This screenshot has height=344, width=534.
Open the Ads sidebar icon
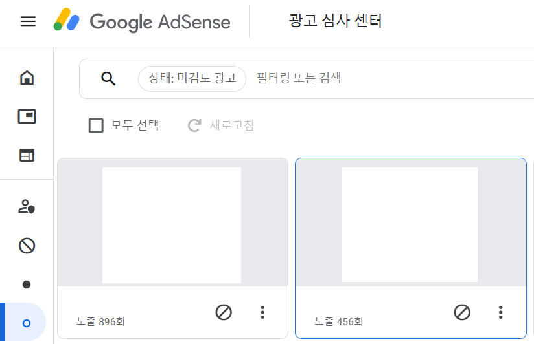pos(27,116)
